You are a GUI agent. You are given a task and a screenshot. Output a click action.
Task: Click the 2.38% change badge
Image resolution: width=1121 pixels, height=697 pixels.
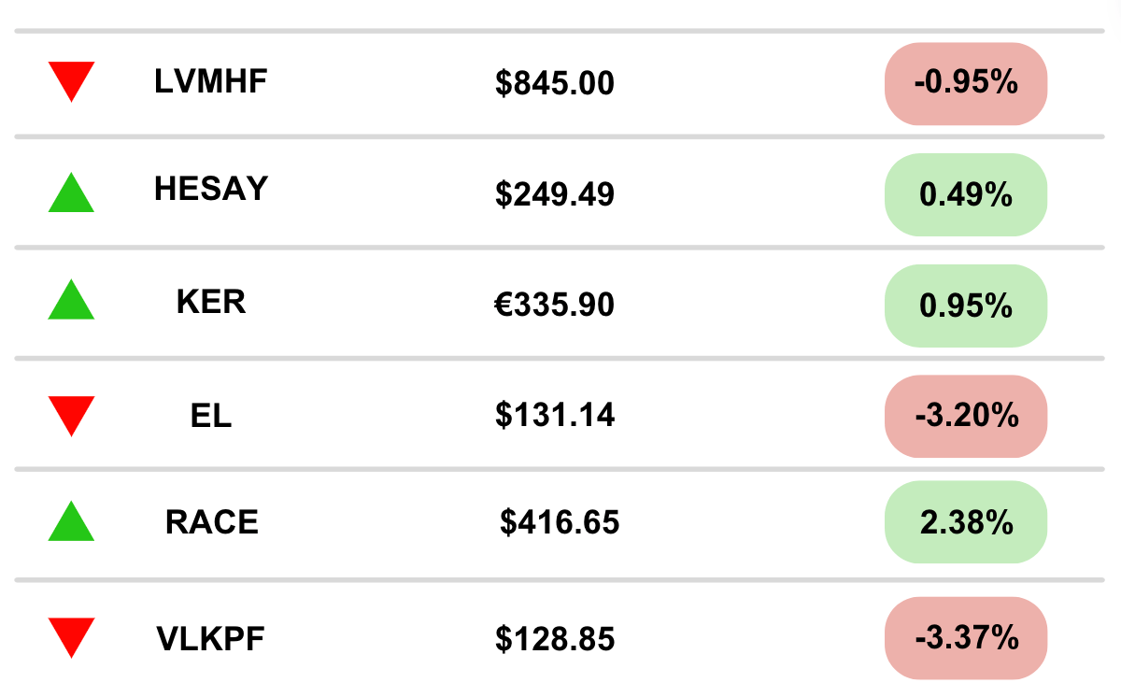click(x=966, y=522)
